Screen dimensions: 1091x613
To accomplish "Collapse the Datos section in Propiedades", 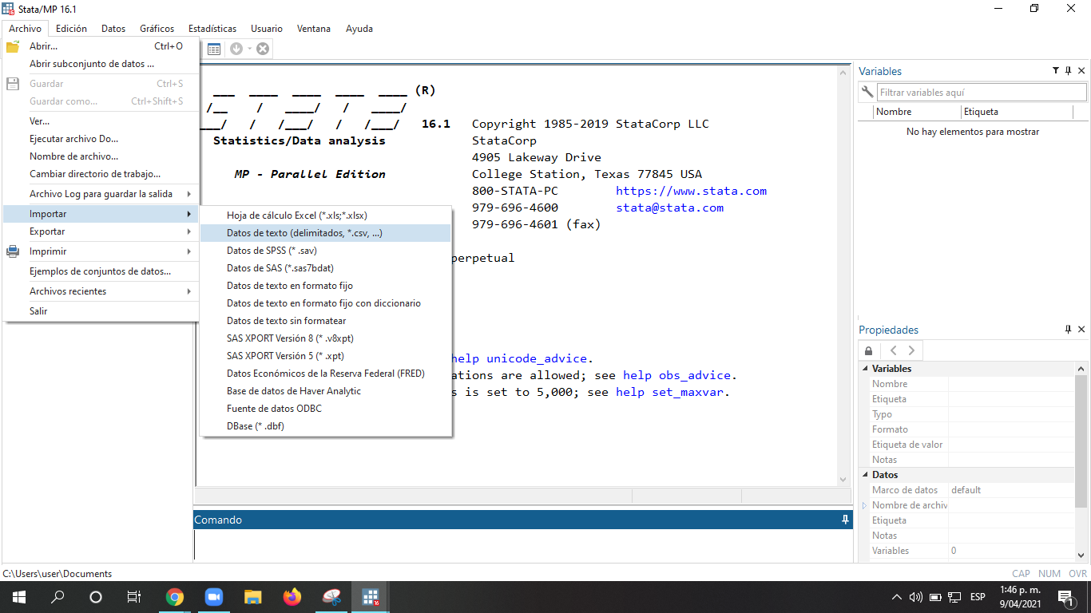I will [864, 475].
